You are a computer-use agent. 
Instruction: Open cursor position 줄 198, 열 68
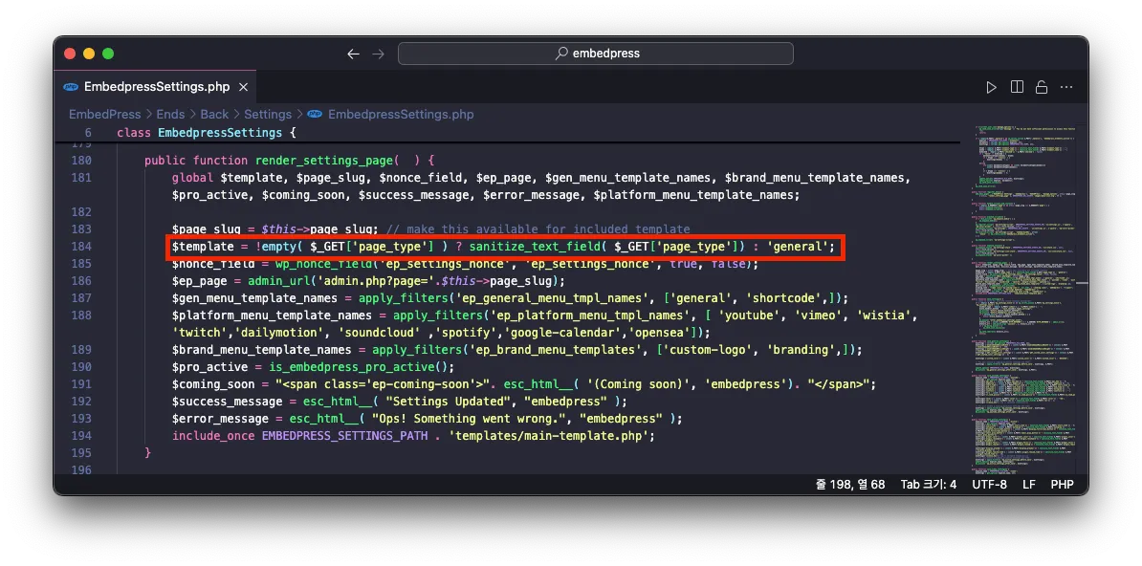pyautogui.click(x=850, y=485)
